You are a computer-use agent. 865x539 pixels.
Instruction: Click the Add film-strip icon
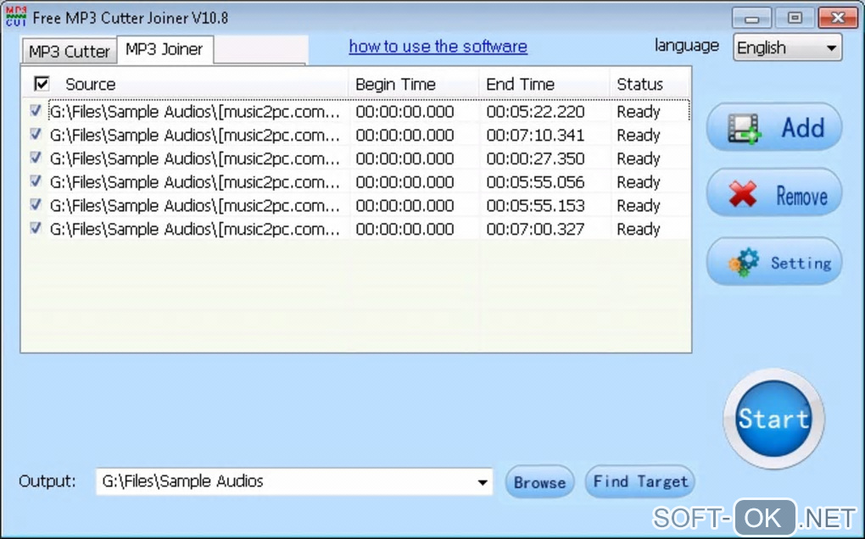pyautogui.click(x=745, y=129)
